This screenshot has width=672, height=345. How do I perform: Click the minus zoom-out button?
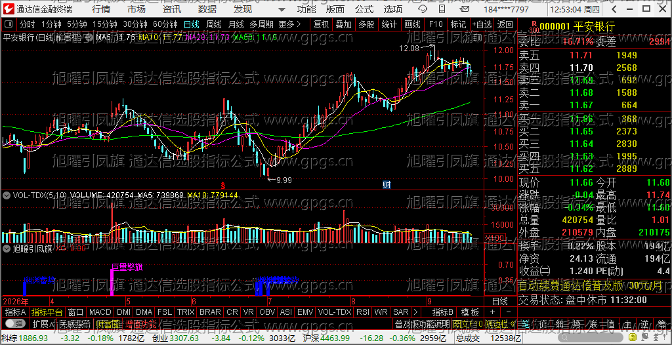coord(508,312)
